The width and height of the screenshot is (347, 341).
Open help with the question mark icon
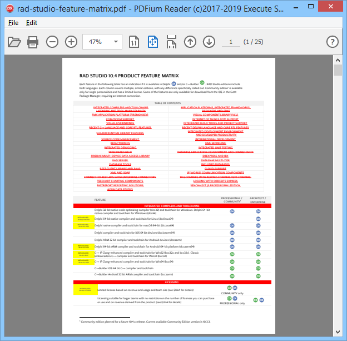[333, 42]
